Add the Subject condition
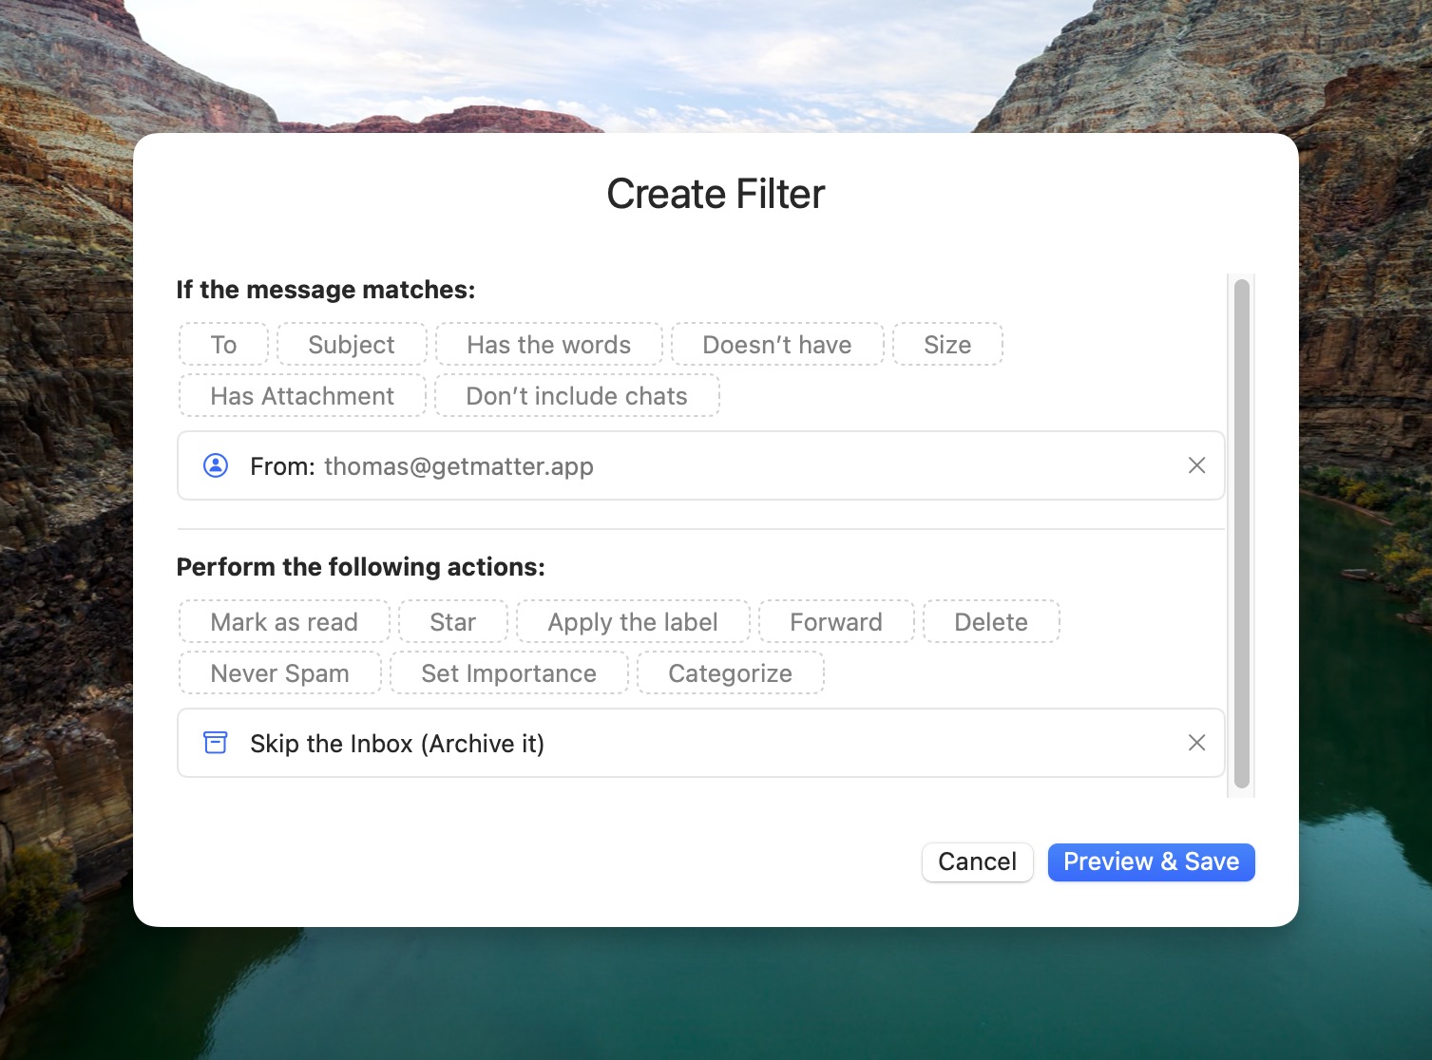1432x1060 pixels. tap(352, 344)
